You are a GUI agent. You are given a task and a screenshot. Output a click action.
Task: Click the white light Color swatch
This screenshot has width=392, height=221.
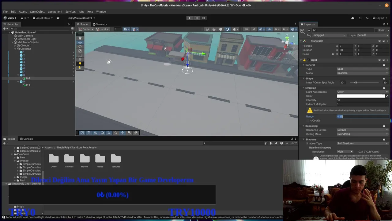click(x=361, y=96)
